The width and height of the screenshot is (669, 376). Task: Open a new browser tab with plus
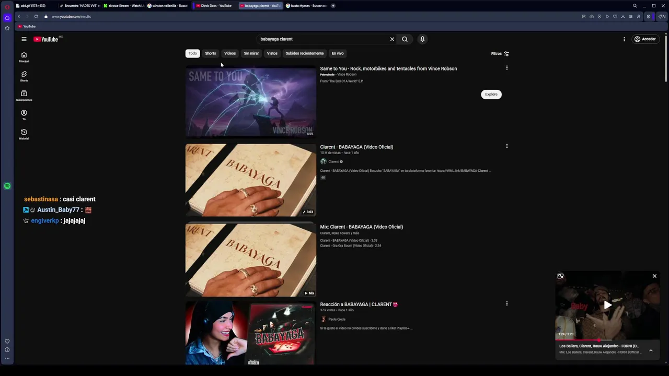(x=333, y=6)
